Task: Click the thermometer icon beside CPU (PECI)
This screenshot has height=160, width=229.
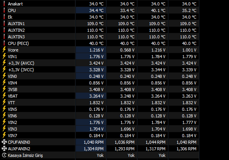Action: click(x=4, y=43)
